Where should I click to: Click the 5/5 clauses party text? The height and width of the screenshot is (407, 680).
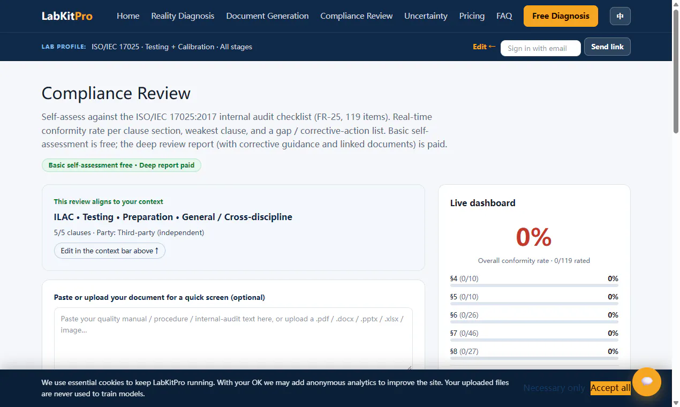pos(129,232)
